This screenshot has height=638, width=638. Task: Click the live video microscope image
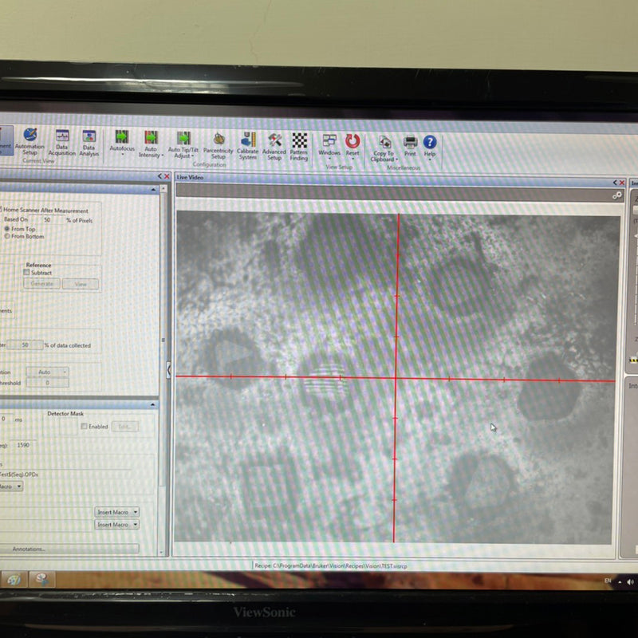396,377
